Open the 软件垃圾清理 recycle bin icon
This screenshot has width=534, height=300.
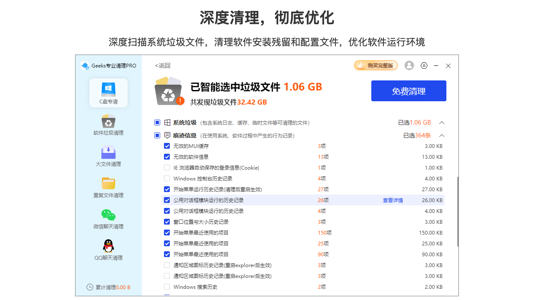coord(108,121)
